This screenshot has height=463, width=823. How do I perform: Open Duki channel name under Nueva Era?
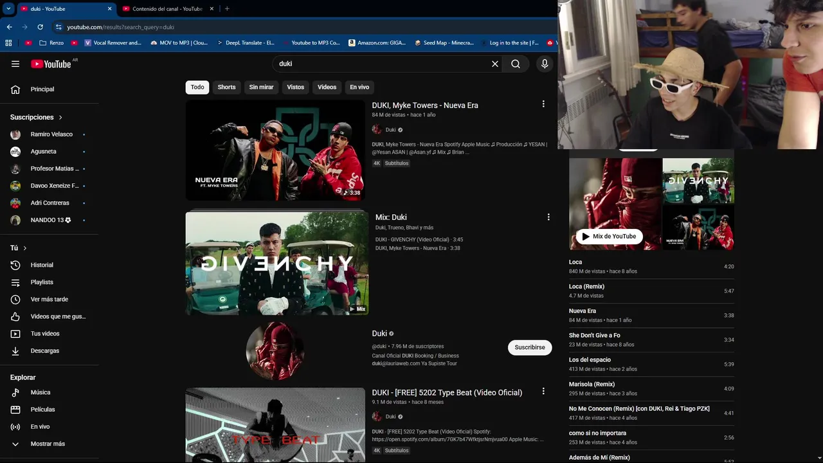coord(390,130)
